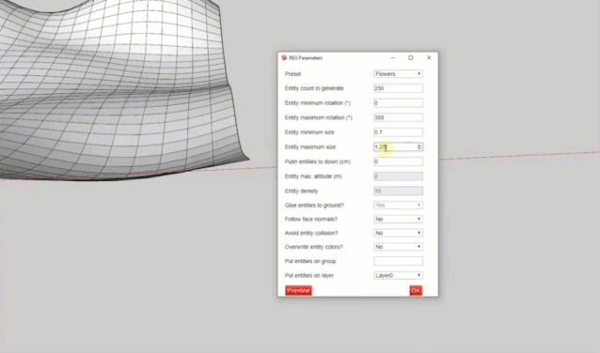Viewport: 600px width, 353px height.
Task: Click the Preset label text
Action: tap(292, 74)
